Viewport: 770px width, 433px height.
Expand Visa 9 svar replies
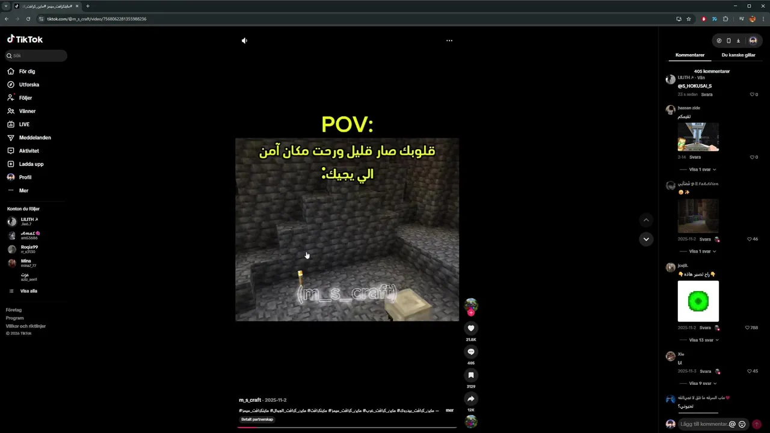tap(703, 383)
